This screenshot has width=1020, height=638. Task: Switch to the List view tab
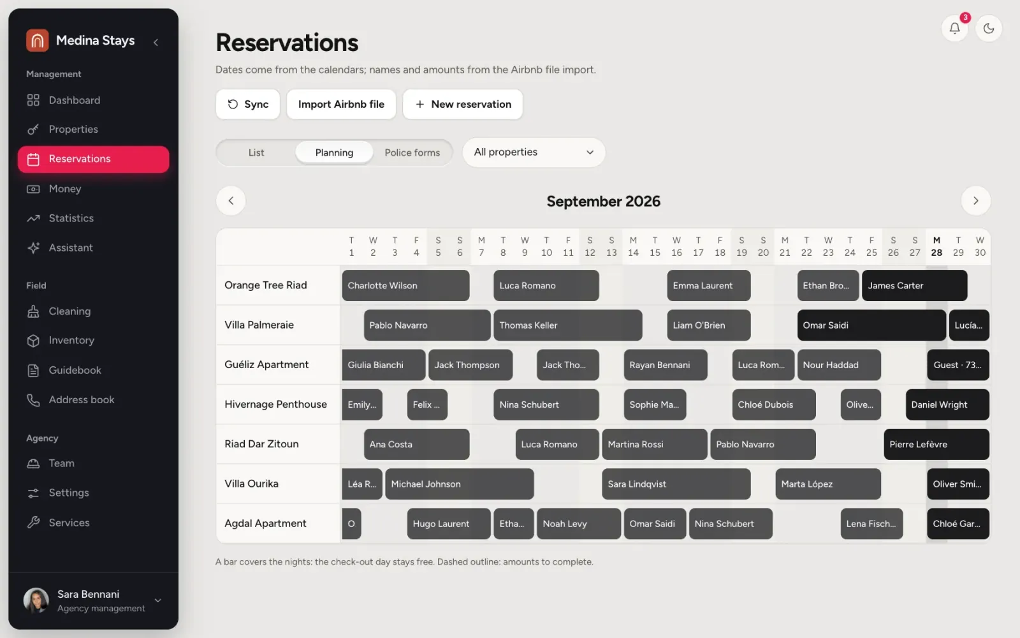[256, 152]
